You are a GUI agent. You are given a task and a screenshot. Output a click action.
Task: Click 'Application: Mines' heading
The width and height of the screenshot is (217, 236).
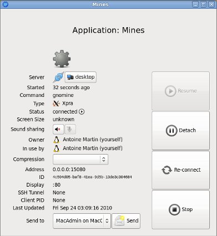[x=108, y=30]
